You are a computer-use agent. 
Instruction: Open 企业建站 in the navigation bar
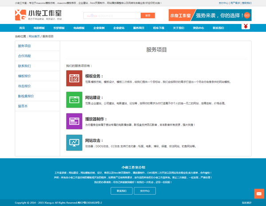119,28
